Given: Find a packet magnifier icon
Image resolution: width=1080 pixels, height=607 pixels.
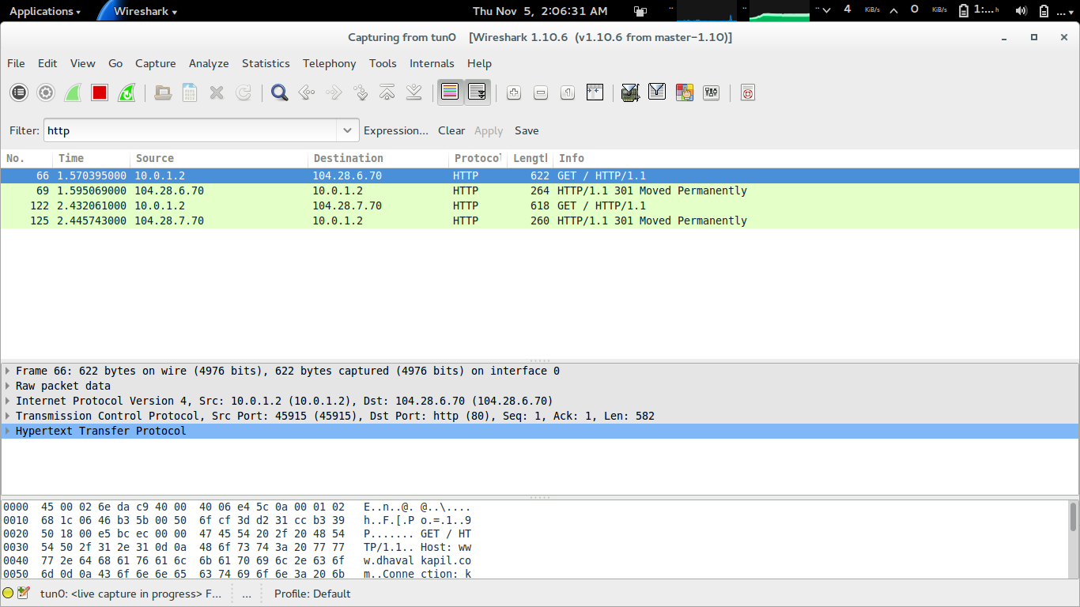Looking at the screenshot, I should point(279,92).
